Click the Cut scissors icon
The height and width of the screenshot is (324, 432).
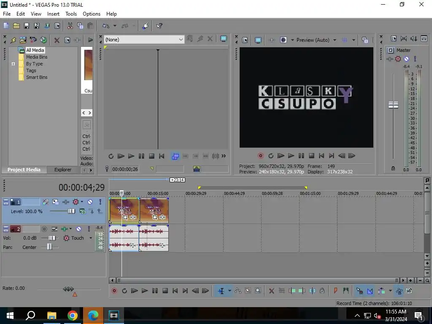(70, 26)
